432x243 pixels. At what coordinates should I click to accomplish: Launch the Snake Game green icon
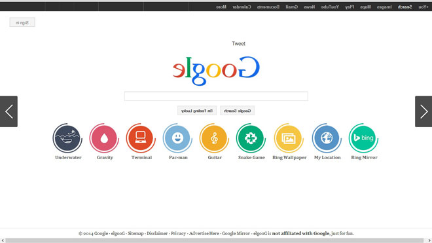tap(251, 138)
